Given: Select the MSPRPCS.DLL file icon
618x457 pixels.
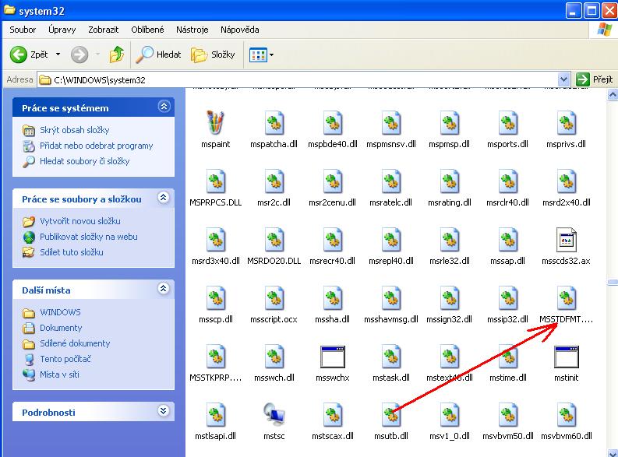Looking at the screenshot, I should click(x=216, y=181).
